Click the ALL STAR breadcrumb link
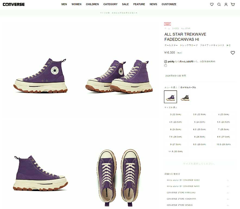Screen dimensions: 240x209 [x=185, y=28]
